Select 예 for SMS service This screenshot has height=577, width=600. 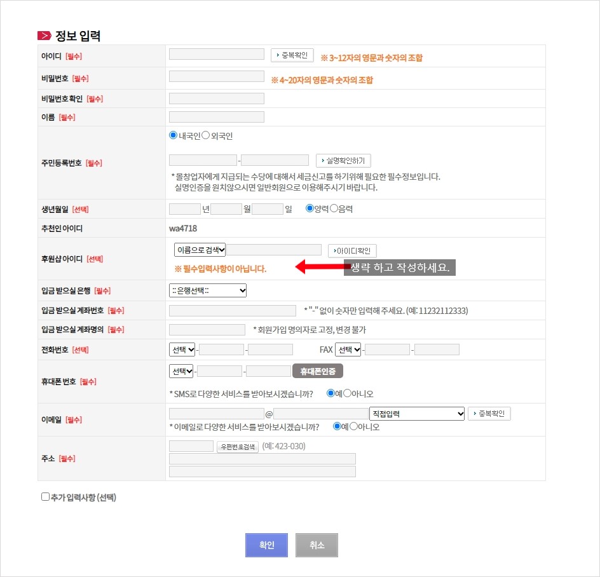click(331, 393)
